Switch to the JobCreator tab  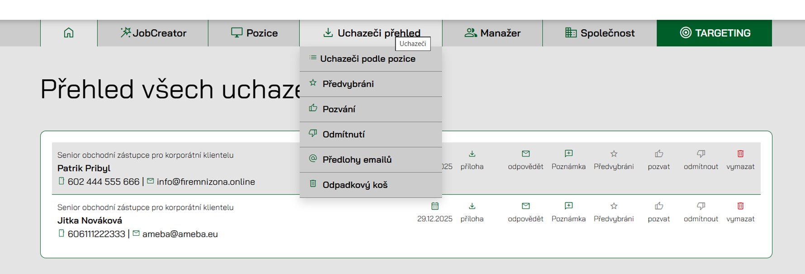click(153, 33)
